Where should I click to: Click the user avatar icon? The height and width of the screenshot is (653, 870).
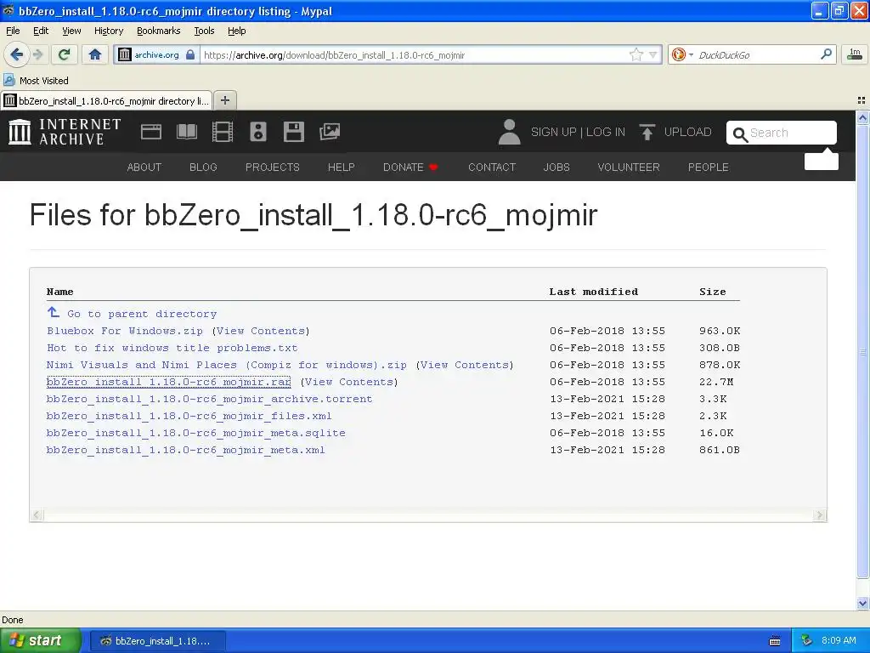click(509, 132)
